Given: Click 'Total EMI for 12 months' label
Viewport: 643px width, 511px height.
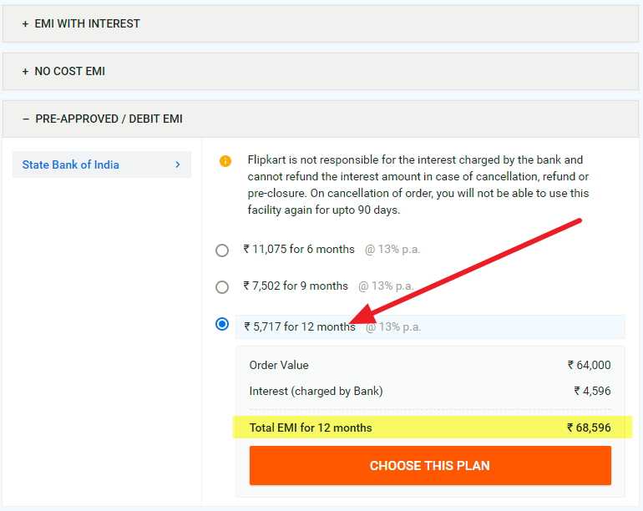Looking at the screenshot, I should coord(311,428).
